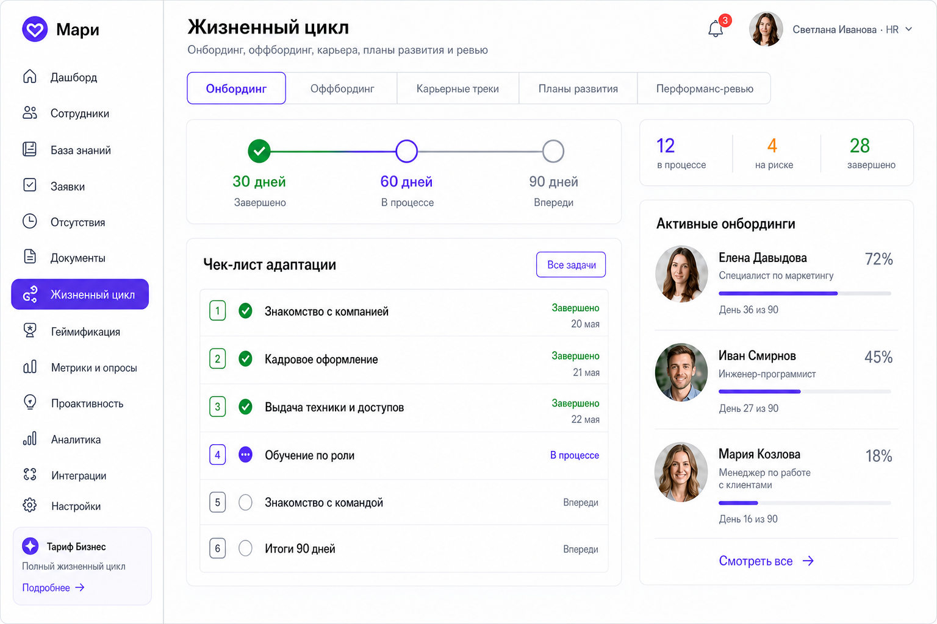This screenshot has width=937, height=624.
Task: Open the Карьерные треки tab
Action: 458,88
